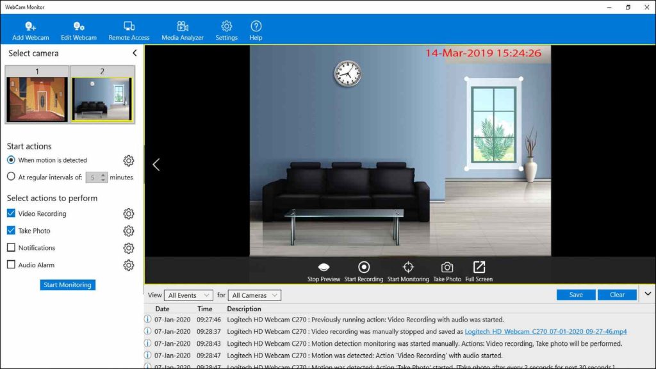This screenshot has height=369, width=656.
Task: Click info icon of 09:28:37 log entry
Action: [148, 331]
